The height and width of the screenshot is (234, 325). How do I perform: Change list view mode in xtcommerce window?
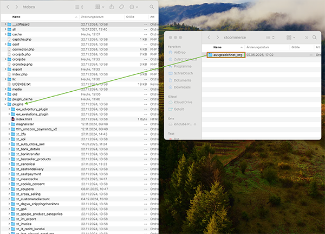pyautogui.click(x=271, y=37)
